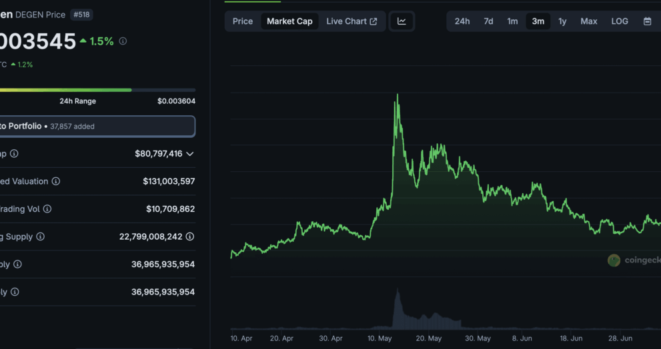Expand the market cap $80,797,416 chevron
The image size is (661, 349).
pyautogui.click(x=190, y=154)
